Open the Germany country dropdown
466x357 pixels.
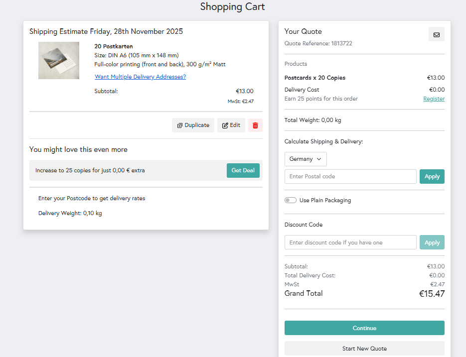(306, 159)
